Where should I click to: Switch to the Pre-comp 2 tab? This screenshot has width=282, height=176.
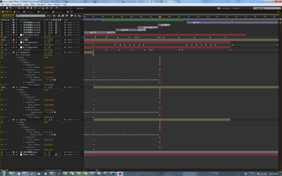click(44, 12)
